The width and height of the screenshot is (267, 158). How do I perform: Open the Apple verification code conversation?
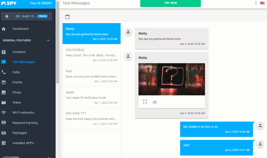[92, 97]
